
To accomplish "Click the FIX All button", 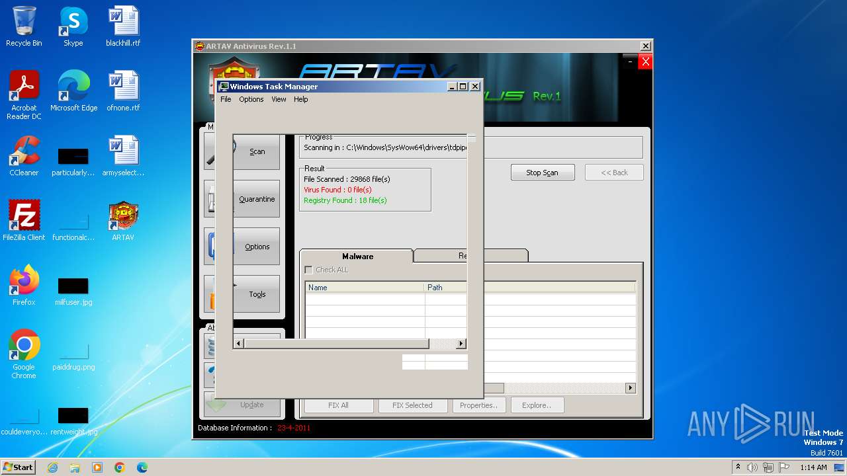I will point(338,405).
